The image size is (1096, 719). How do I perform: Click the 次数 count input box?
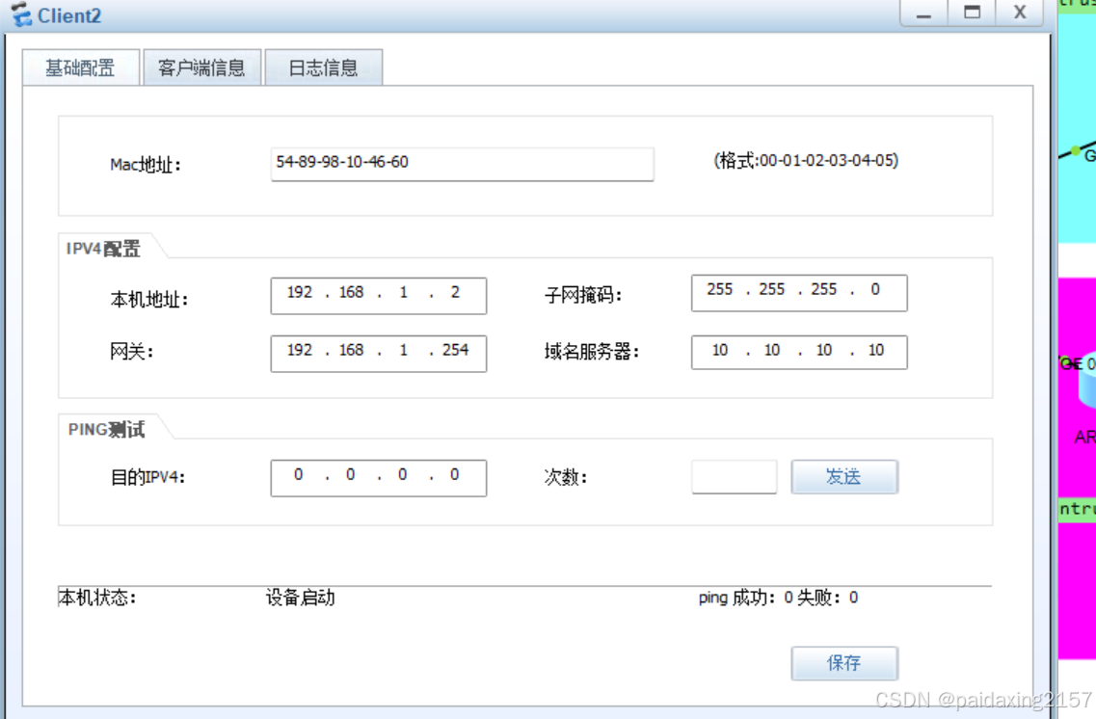[734, 476]
